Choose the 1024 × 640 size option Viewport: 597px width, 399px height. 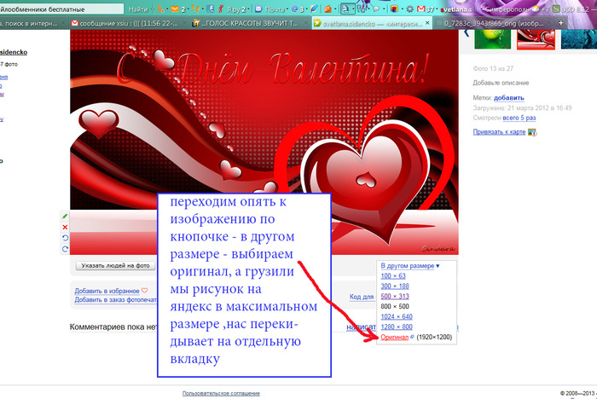coord(397,317)
